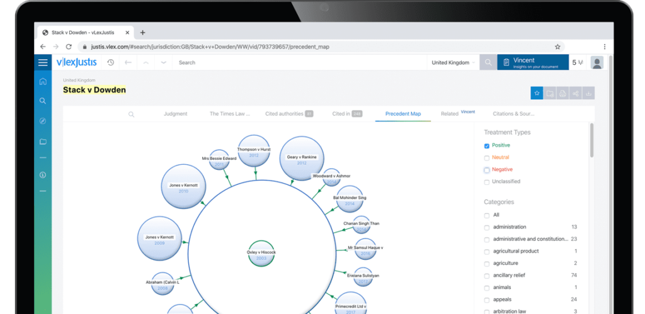Click the share document icon
This screenshot has width=645, height=314.
point(576,93)
